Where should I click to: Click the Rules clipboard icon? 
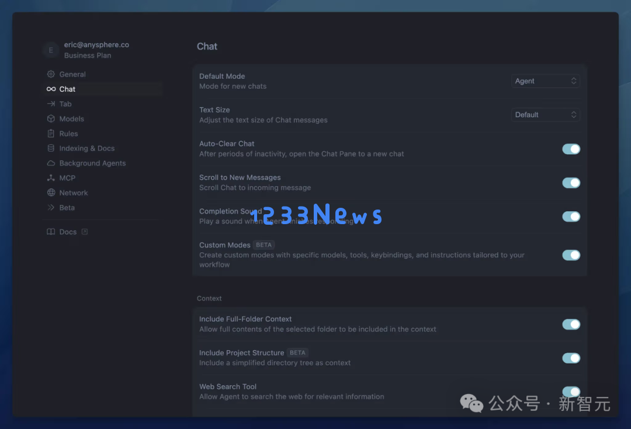click(51, 134)
